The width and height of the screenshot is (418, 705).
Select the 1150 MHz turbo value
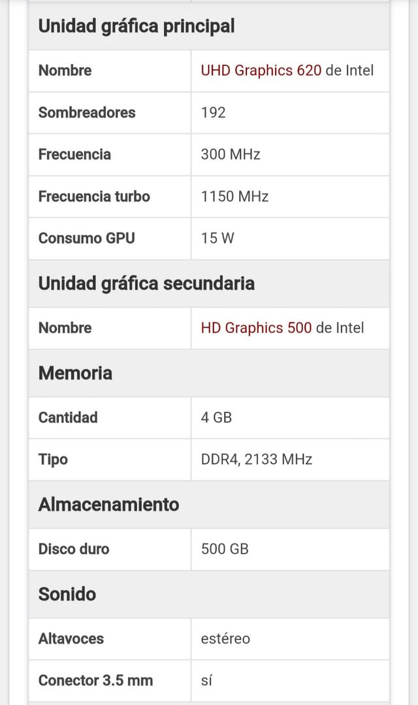pyautogui.click(x=234, y=196)
